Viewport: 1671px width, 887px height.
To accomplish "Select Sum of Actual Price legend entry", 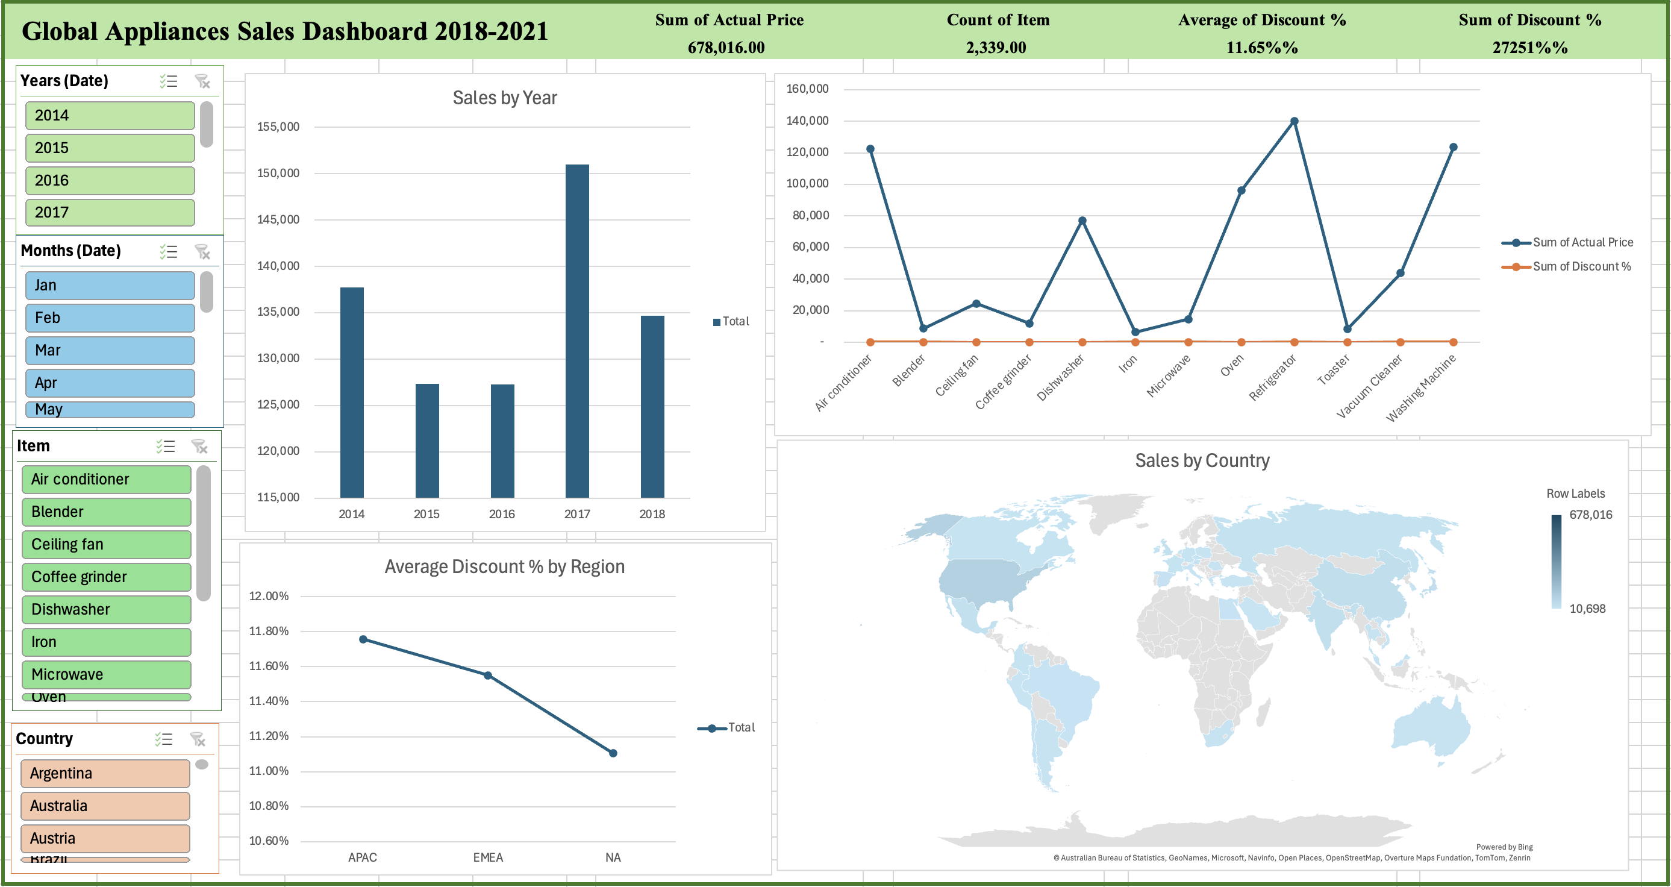I will tap(1567, 243).
